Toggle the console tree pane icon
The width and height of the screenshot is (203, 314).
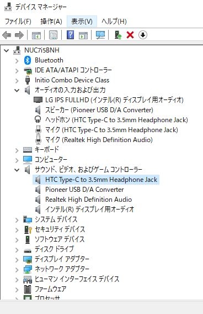pyautogui.click(x=36, y=35)
